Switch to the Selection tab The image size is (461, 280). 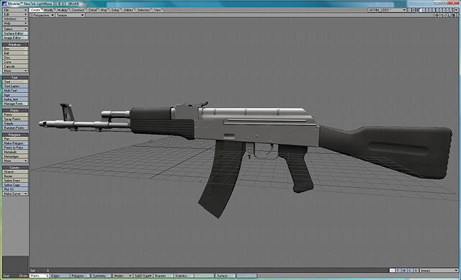pyautogui.click(x=143, y=10)
